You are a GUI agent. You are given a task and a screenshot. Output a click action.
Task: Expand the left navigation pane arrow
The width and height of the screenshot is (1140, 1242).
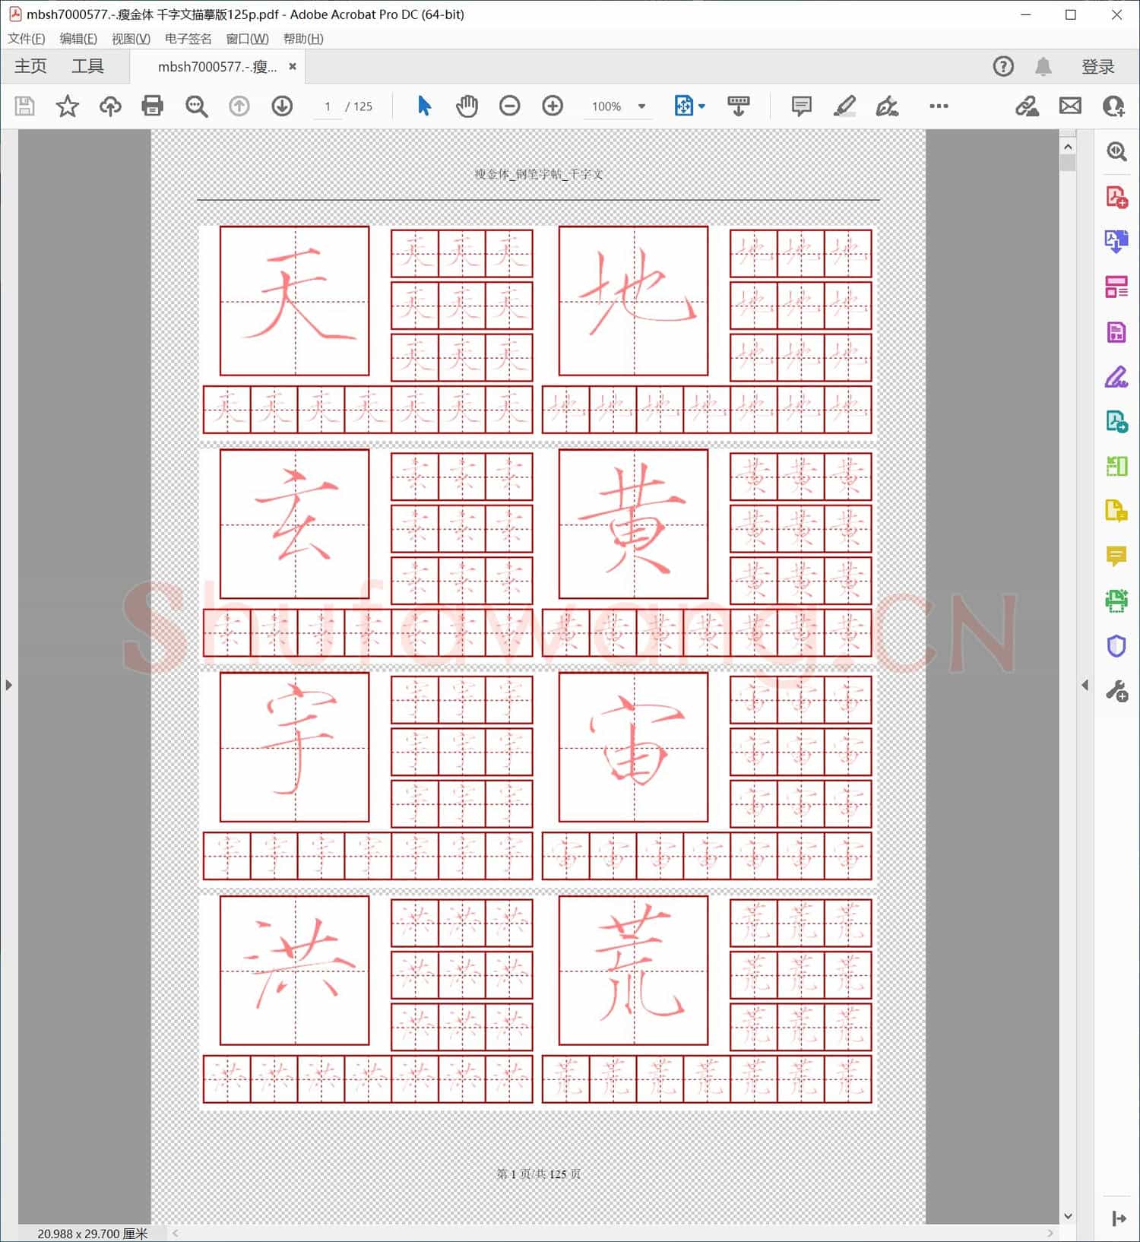(x=8, y=685)
